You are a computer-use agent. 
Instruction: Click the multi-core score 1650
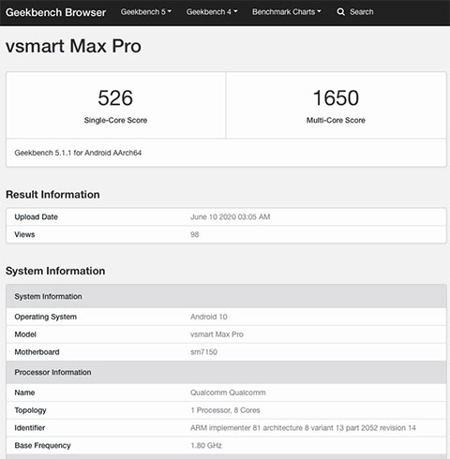pyautogui.click(x=336, y=97)
